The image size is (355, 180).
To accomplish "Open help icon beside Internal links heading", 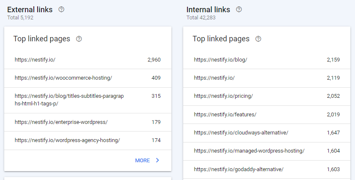I will click(x=239, y=10).
